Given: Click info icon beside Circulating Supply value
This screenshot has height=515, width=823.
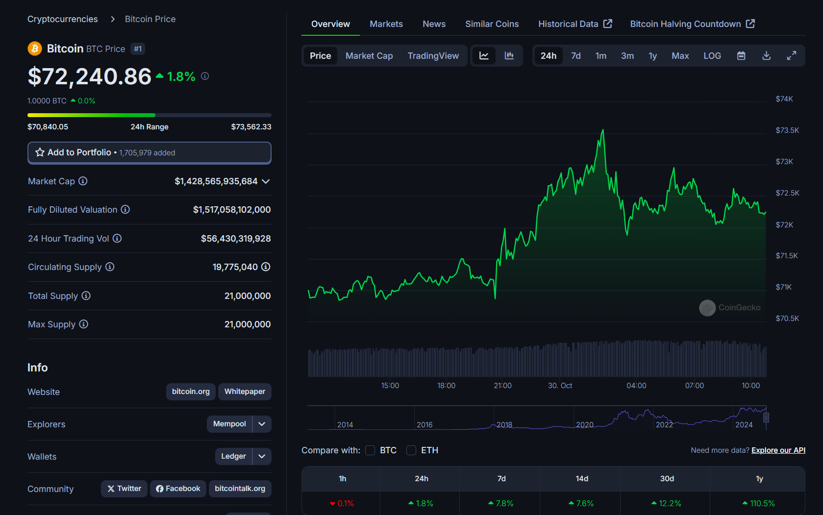Looking at the screenshot, I should click(266, 267).
